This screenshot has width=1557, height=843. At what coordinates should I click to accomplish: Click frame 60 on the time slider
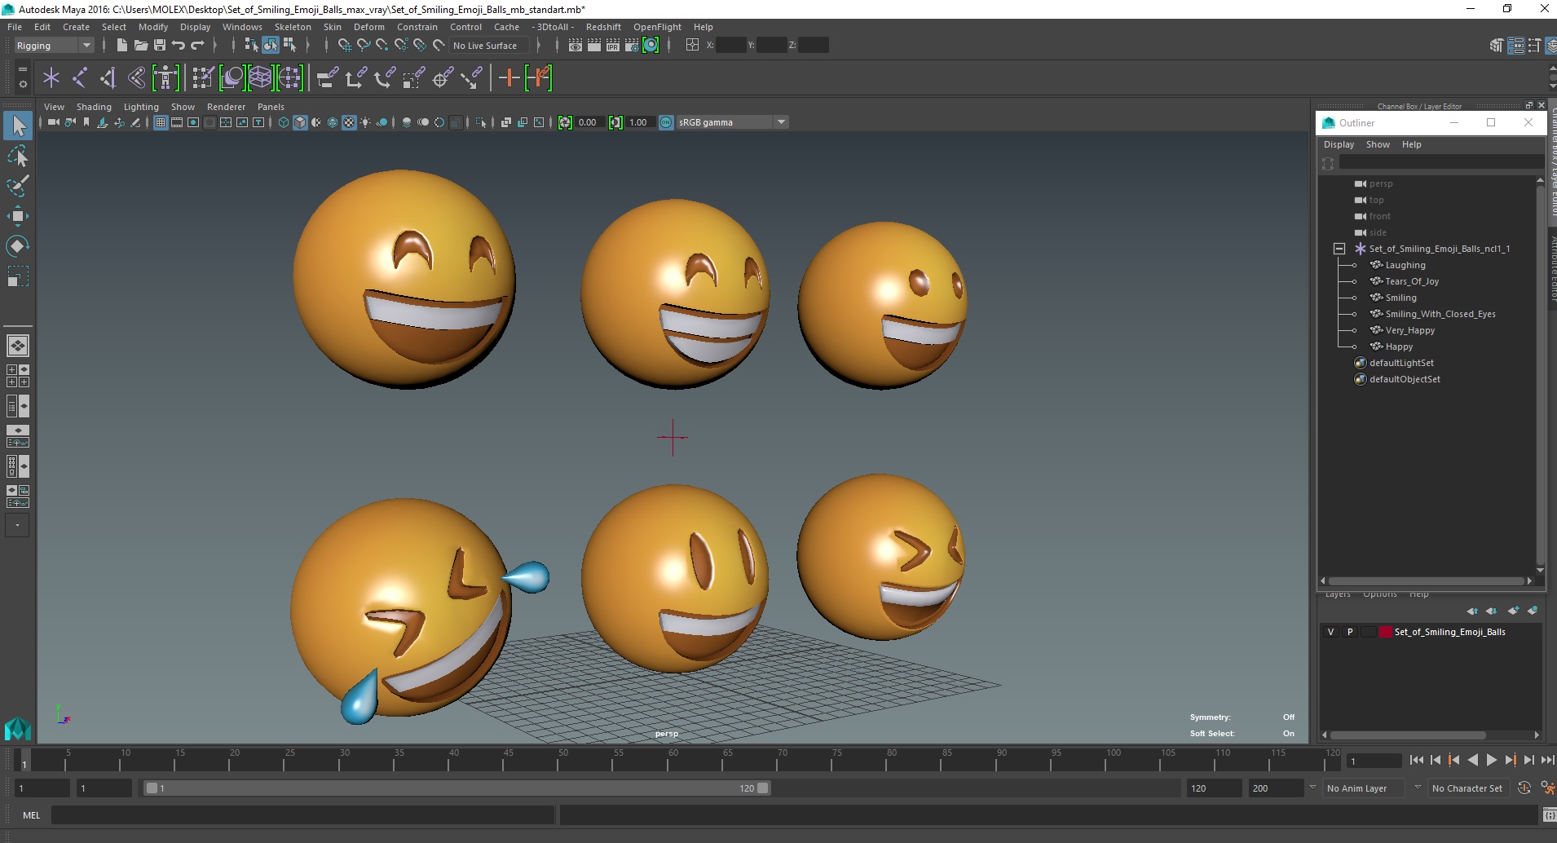pos(673,760)
